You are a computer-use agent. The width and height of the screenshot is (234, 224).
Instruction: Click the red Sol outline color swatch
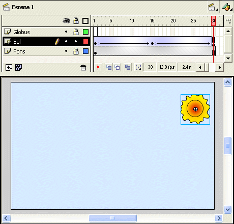tap(85, 41)
